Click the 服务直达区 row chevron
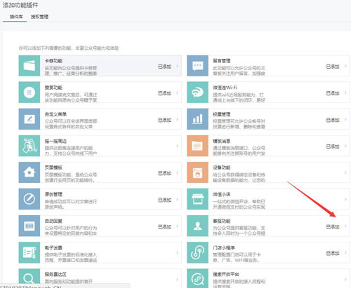This screenshot has width=351, height=288. pyautogui.click(x=178, y=280)
